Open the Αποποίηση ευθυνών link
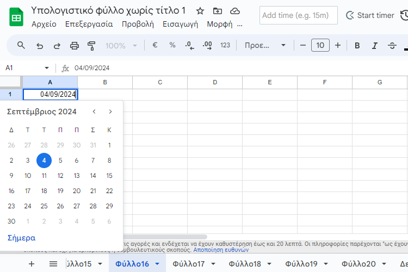Image resolution: width=408 pixels, height=272 pixels. click(221, 250)
